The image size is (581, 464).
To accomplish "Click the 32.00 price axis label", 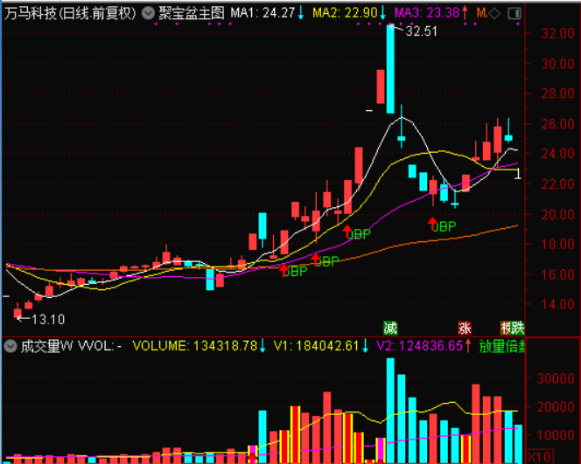I will pyautogui.click(x=557, y=33).
